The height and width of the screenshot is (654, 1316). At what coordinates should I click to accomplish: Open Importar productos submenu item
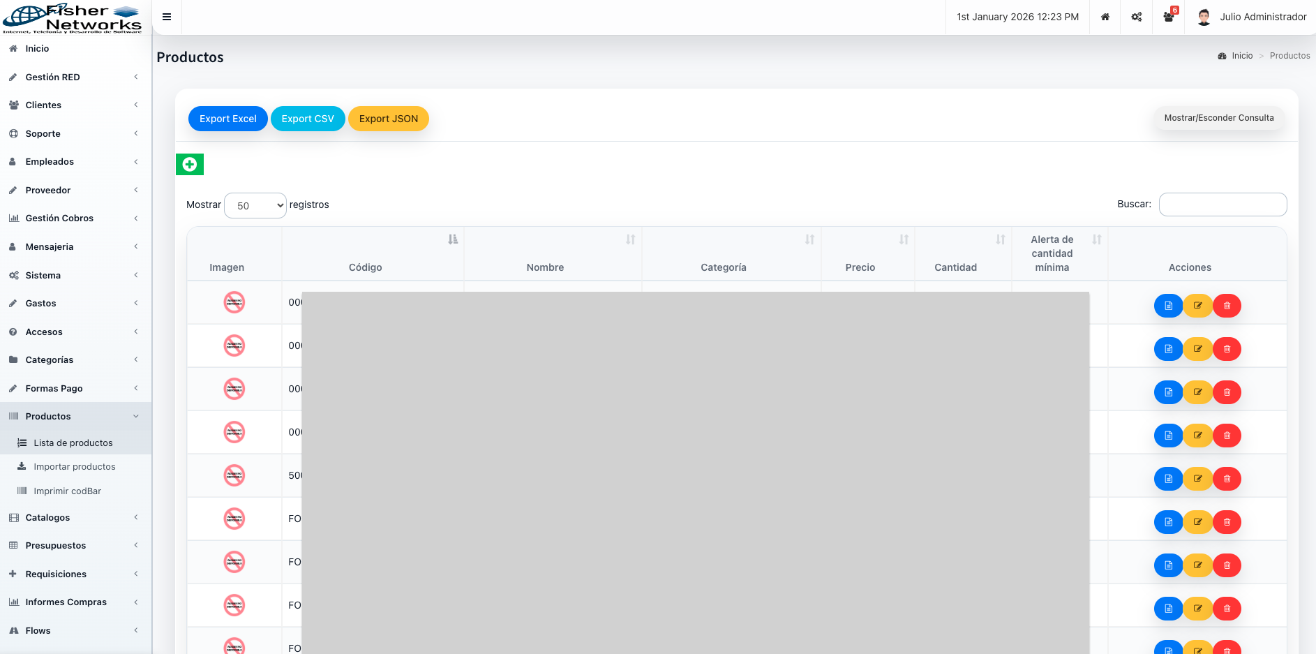click(75, 467)
